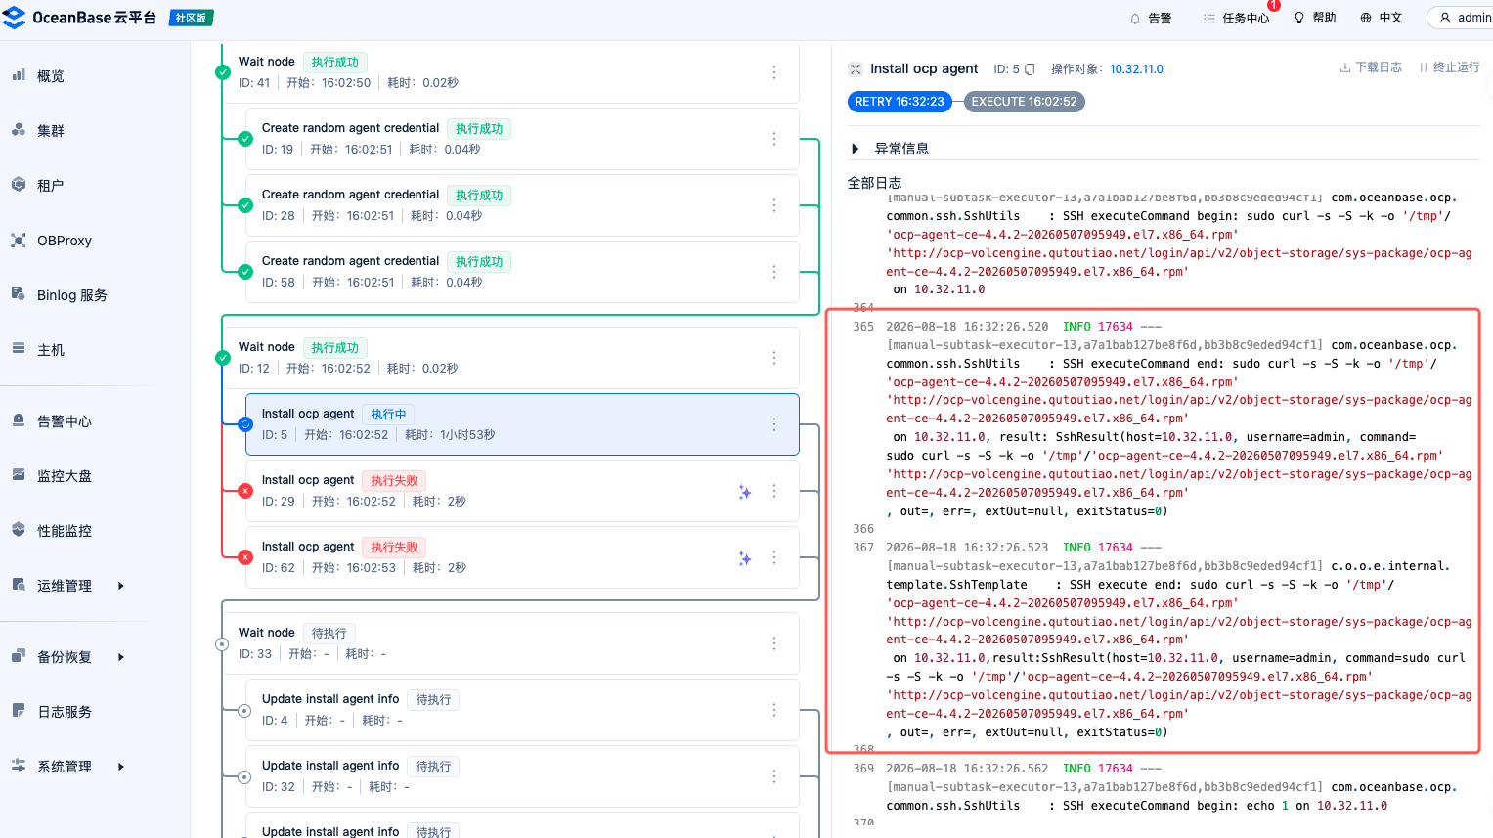Collapse detail panel via icon beside Install ocp agent title

[856, 69]
